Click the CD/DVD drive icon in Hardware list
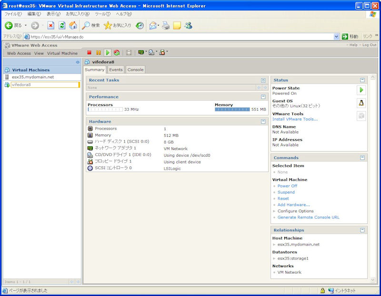 pos(90,155)
